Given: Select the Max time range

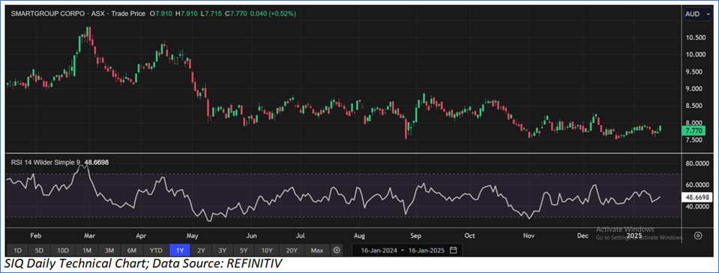Looking at the screenshot, I should click(x=317, y=250).
